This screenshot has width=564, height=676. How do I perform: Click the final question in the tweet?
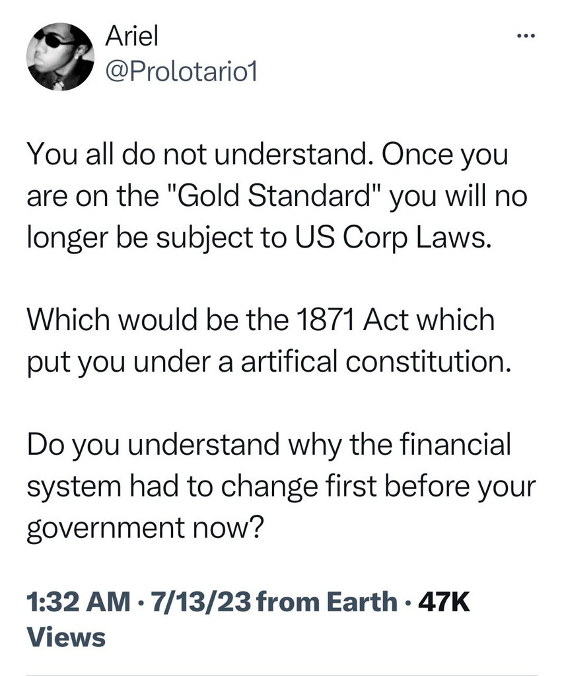(277, 481)
